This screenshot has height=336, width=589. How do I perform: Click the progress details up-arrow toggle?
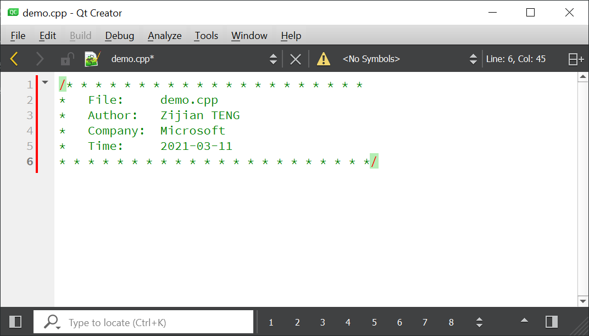click(524, 320)
